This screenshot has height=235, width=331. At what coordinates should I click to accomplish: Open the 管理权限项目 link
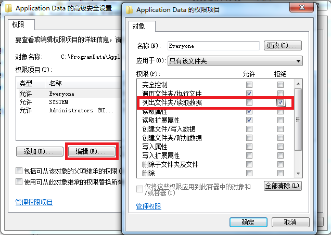[35, 202]
